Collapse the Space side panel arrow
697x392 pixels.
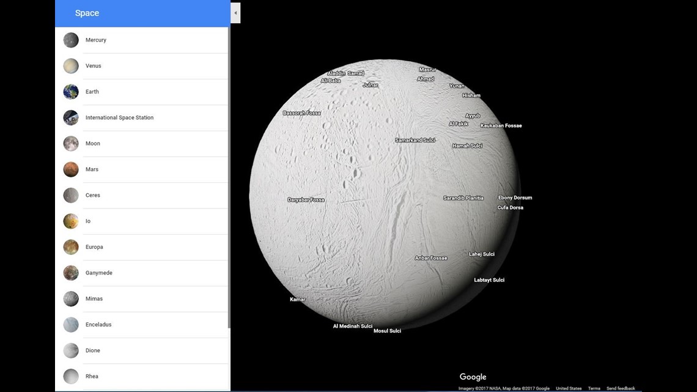[x=235, y=13]
